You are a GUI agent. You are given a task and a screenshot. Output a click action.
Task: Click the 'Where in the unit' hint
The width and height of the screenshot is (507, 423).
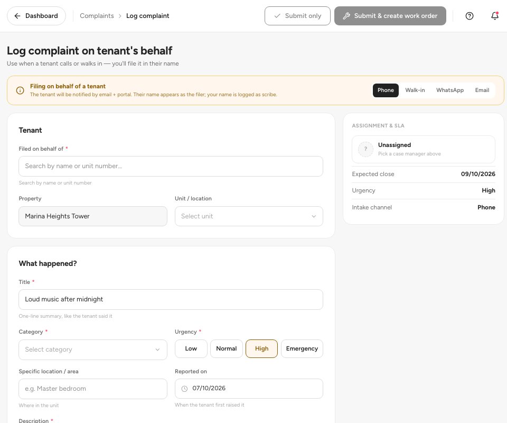[39, 406]
